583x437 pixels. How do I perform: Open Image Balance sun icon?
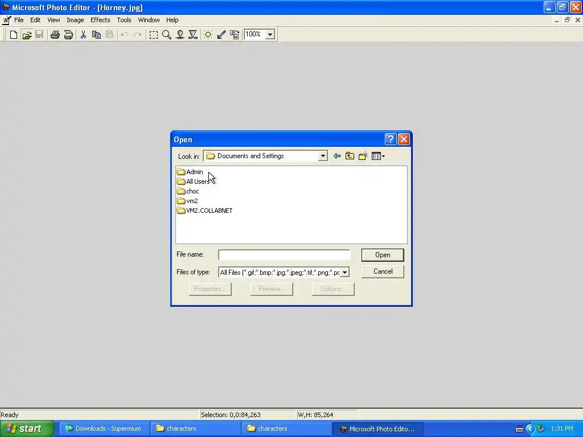[208, 35]
